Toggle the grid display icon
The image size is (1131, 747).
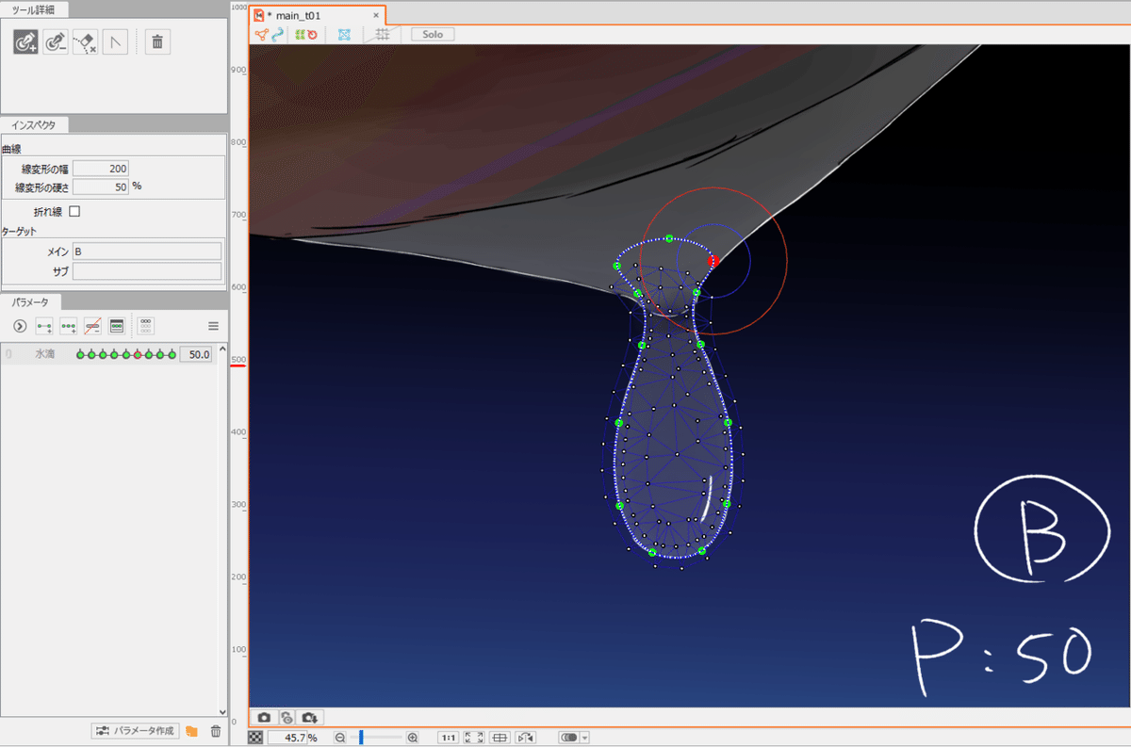tap(382, 34)
